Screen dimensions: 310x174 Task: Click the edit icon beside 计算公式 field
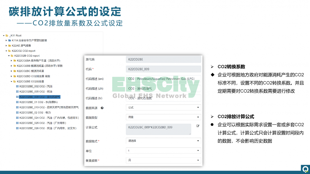click(198, 126)
